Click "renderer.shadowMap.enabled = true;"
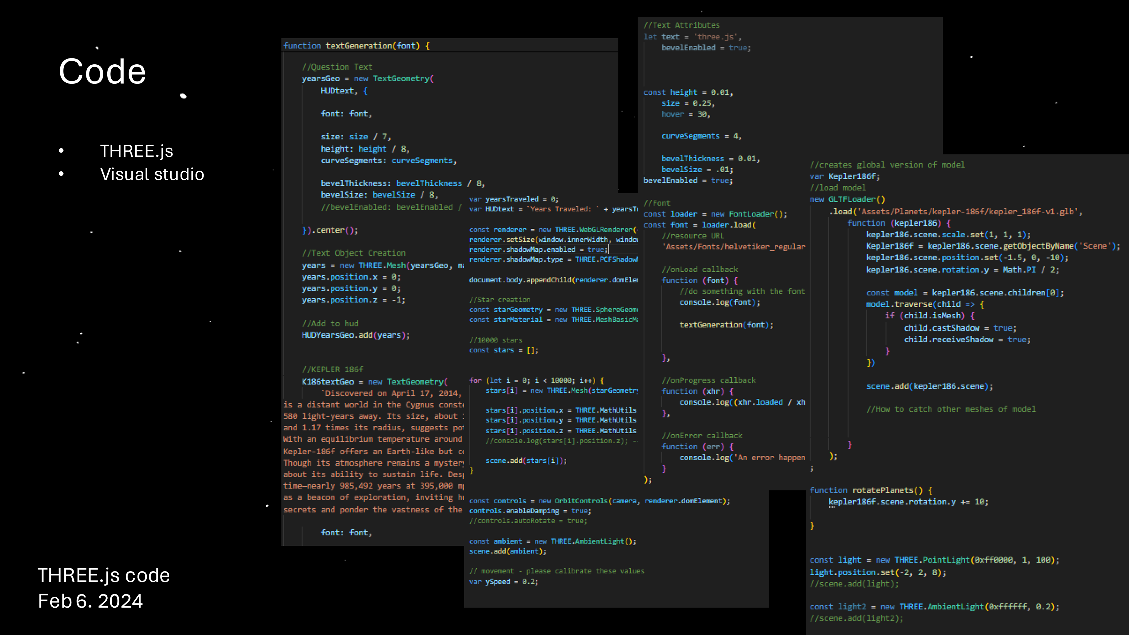This screenshot has height=635, width=1129. (x=539, y=249)
